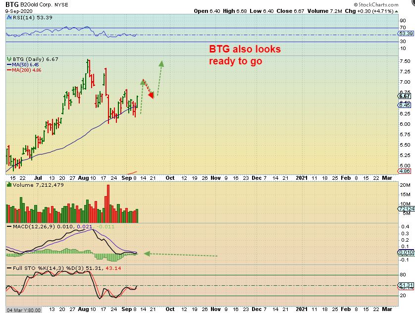The image size is (415, 313).
Task: Click the 6.45 moving average price tag
Action: point(405,105)
